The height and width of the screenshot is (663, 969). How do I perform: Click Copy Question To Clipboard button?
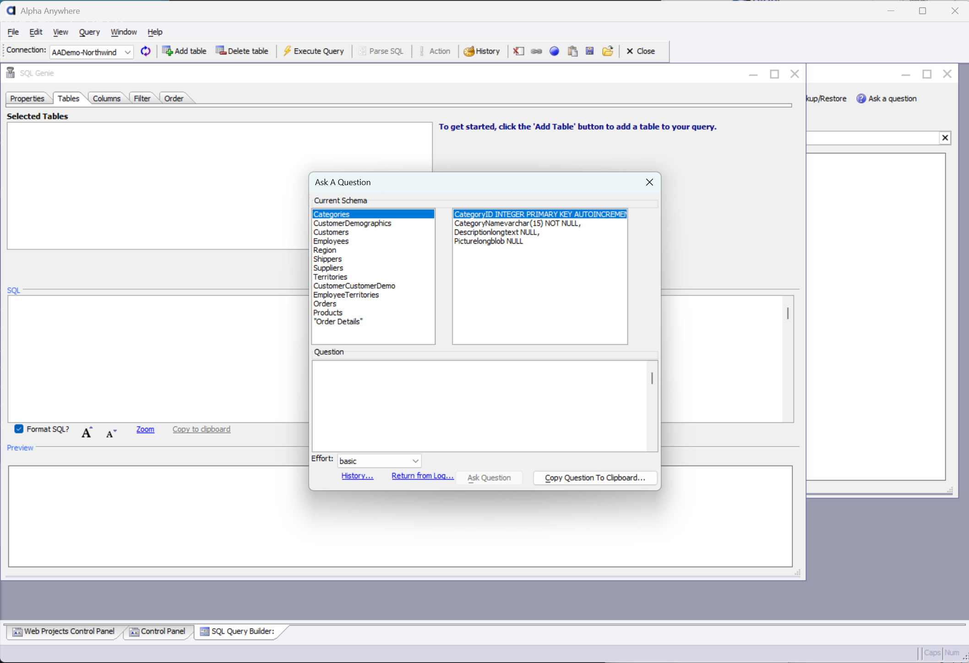pyautogui.click(x=595, y=478)
